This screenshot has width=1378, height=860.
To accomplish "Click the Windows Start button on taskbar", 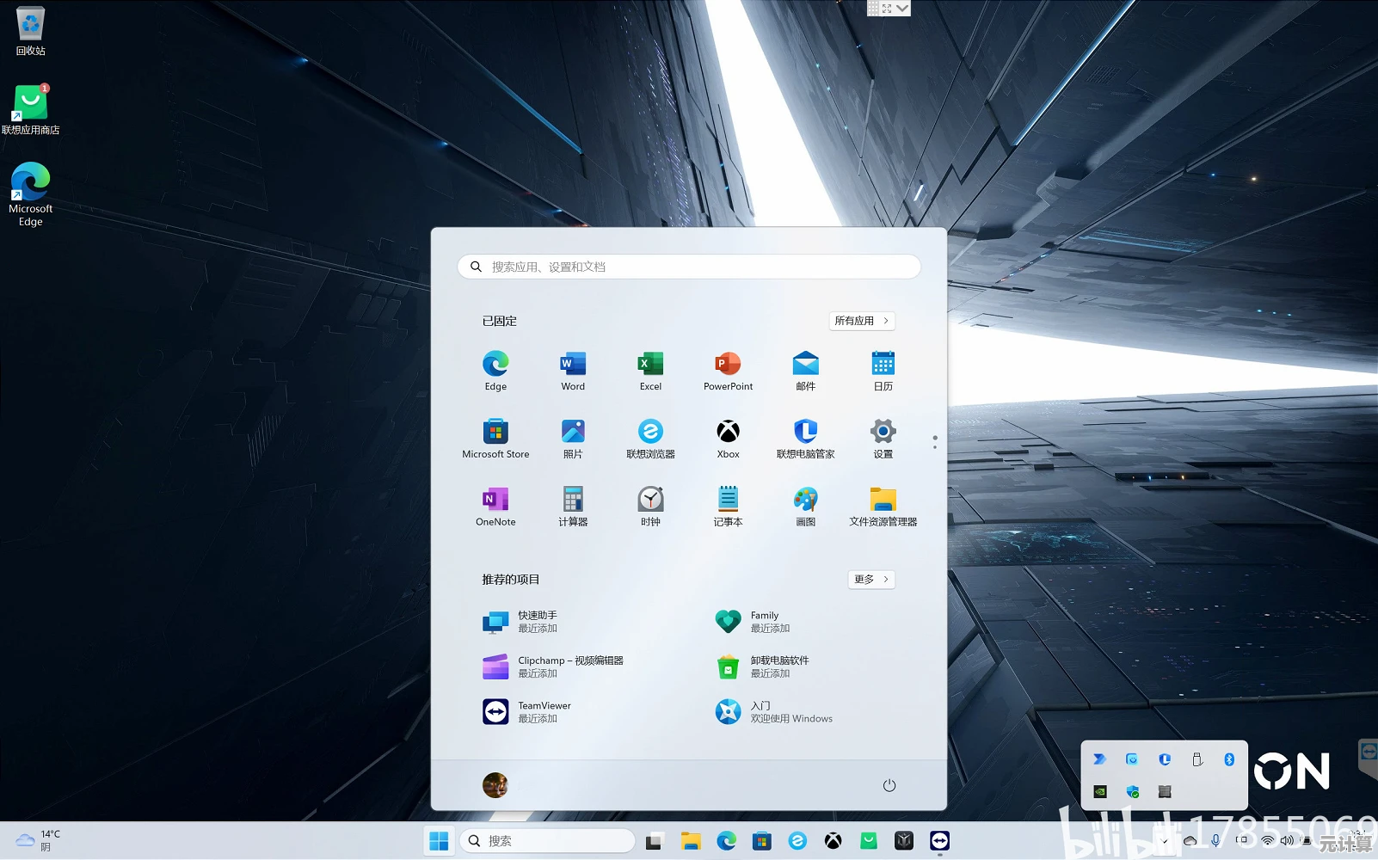I will tap(439, 841).
